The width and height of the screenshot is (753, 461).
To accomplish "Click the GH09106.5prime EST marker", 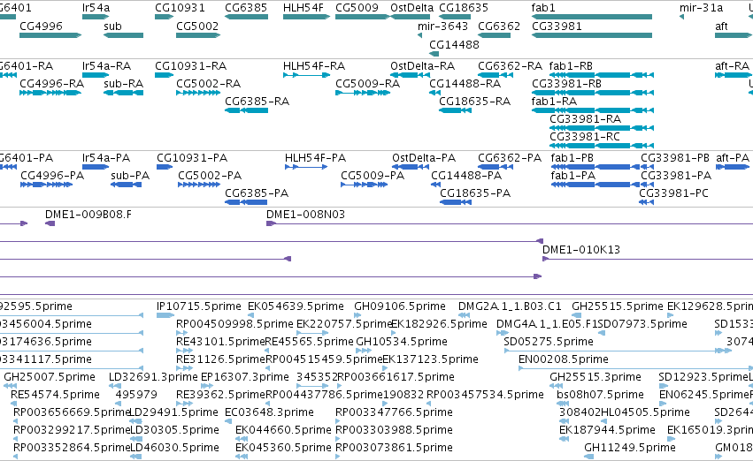I will tap(357, 315).
